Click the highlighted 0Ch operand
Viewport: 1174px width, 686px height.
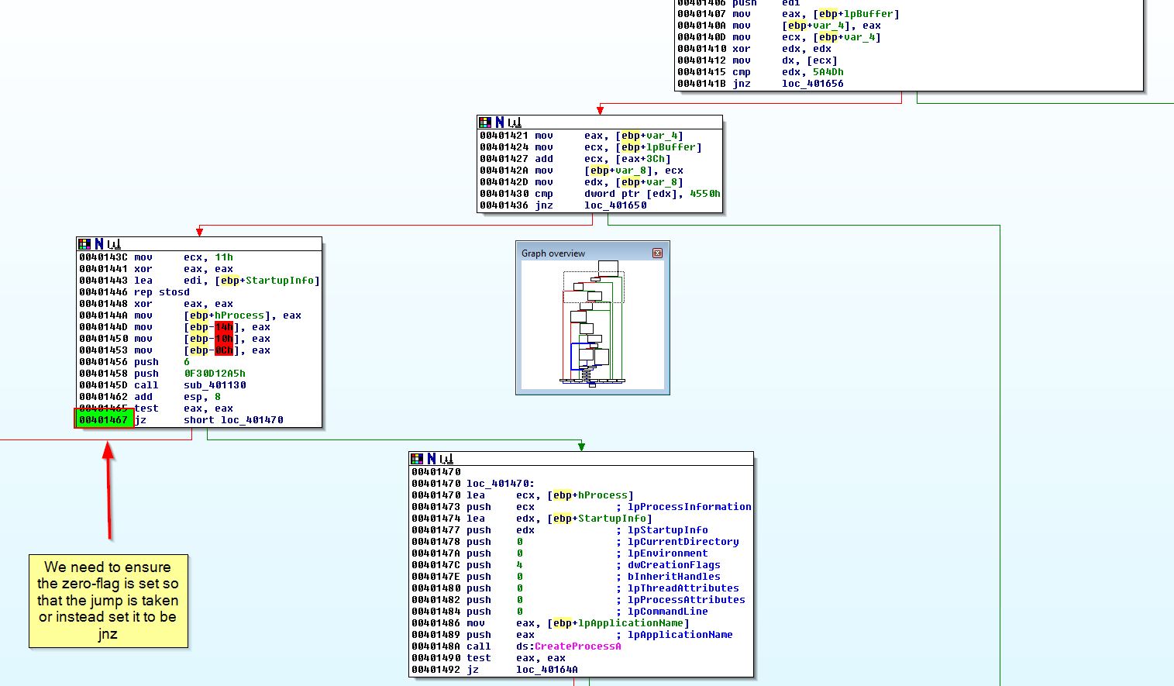pos(224,350)
